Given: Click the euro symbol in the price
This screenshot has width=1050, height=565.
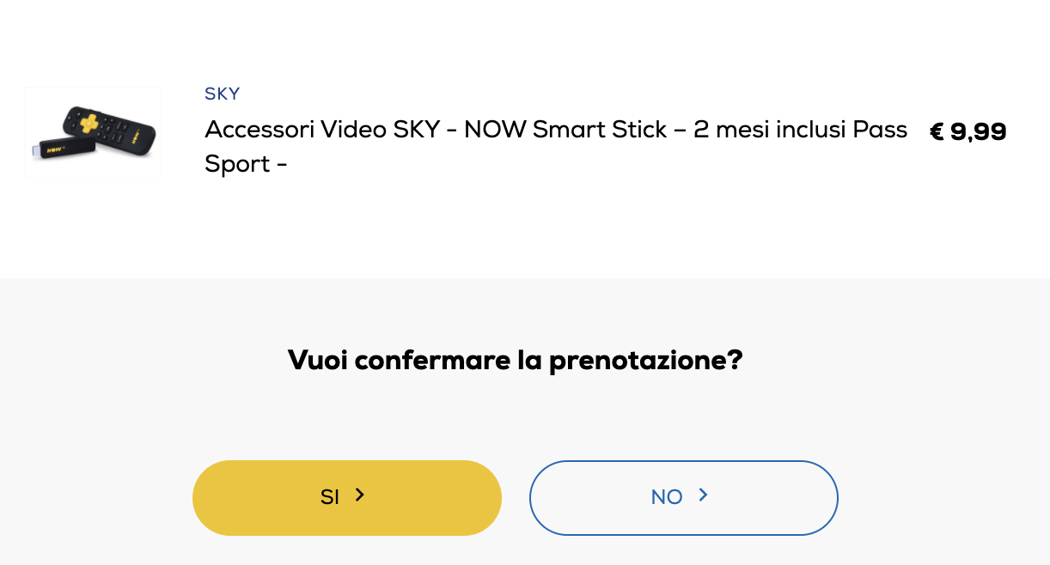Looking at the screenshot, I should point(937,132).
